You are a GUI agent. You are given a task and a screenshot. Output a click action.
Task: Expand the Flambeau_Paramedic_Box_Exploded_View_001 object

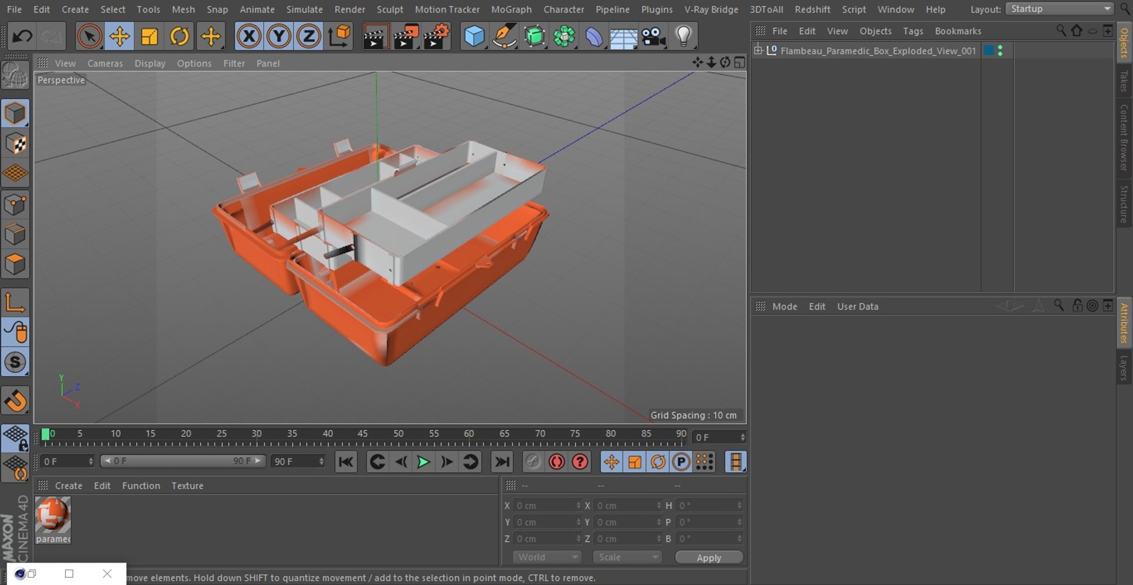point(758,50)
